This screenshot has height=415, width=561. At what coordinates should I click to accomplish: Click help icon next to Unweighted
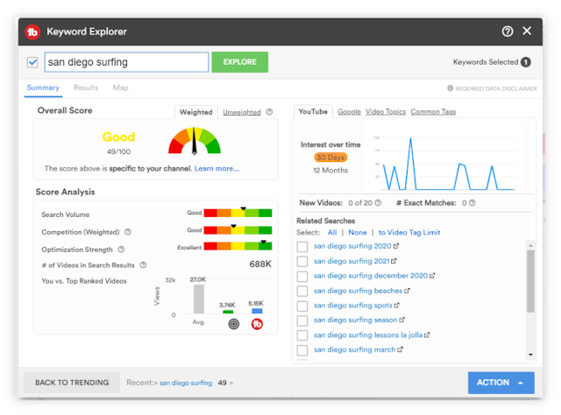[269, 112]
